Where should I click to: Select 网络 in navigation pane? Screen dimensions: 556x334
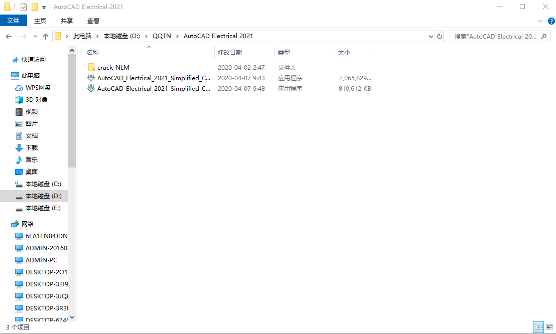28,224
